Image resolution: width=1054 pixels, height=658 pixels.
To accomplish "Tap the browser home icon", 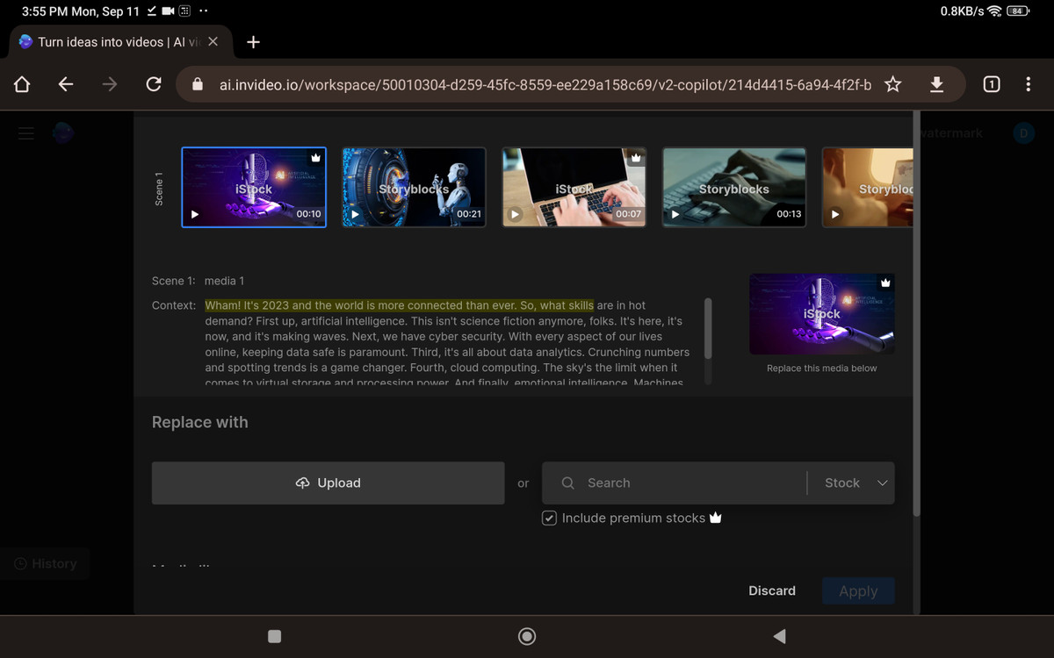I will coord(22,84).
